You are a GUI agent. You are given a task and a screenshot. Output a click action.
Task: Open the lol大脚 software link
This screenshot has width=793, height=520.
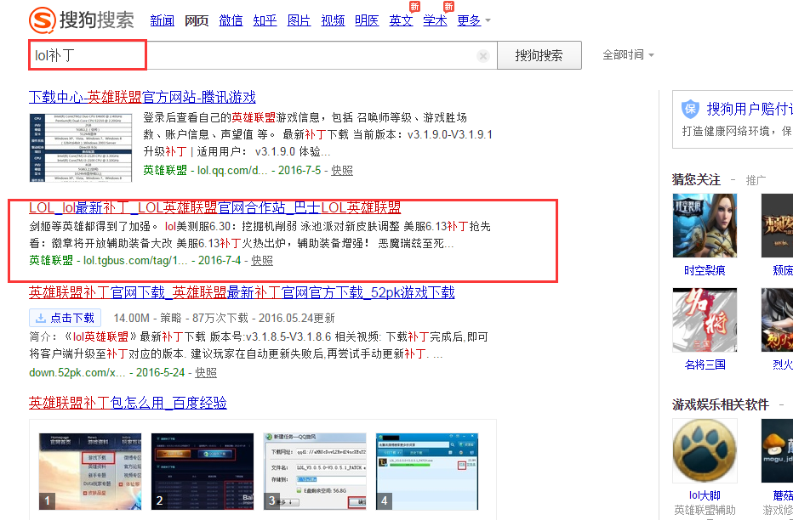pos(705,495)
